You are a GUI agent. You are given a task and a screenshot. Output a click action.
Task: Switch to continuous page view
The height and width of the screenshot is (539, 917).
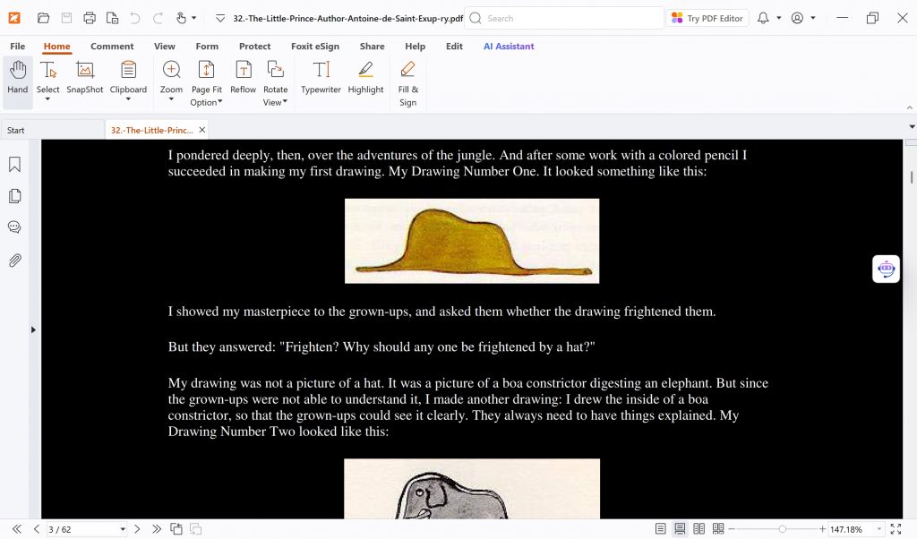tap(680, 529)
